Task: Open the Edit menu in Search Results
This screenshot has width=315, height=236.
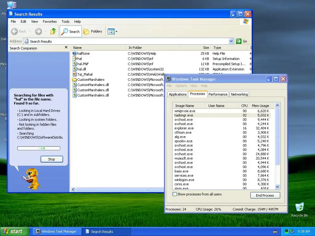Action: 23,22
